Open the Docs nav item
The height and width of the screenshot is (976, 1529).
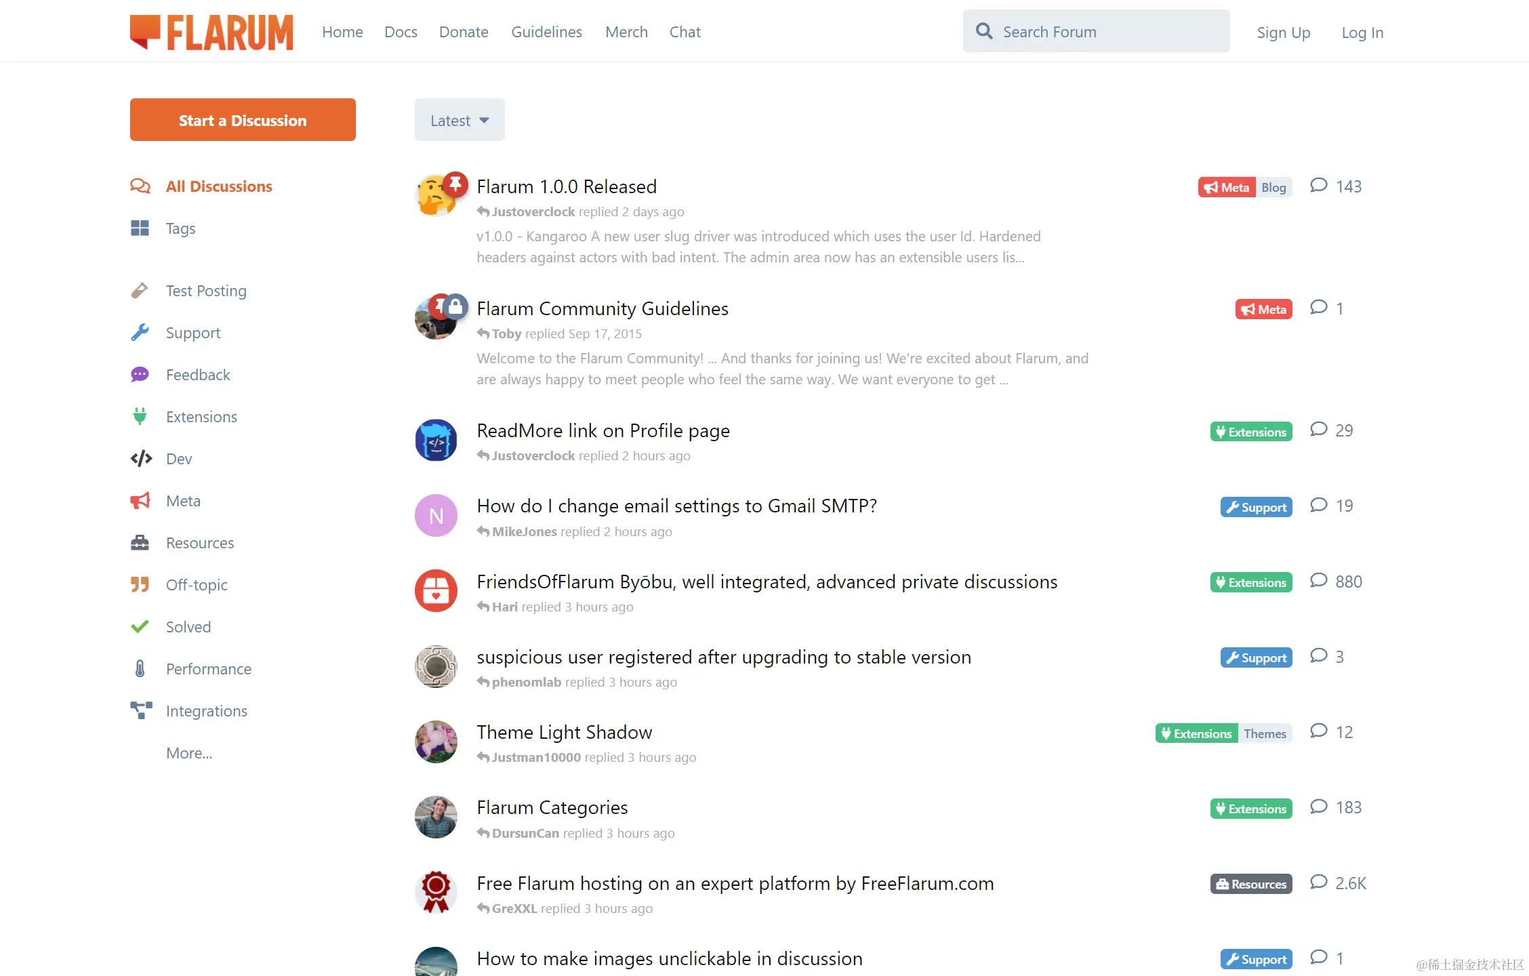[401, 32]
